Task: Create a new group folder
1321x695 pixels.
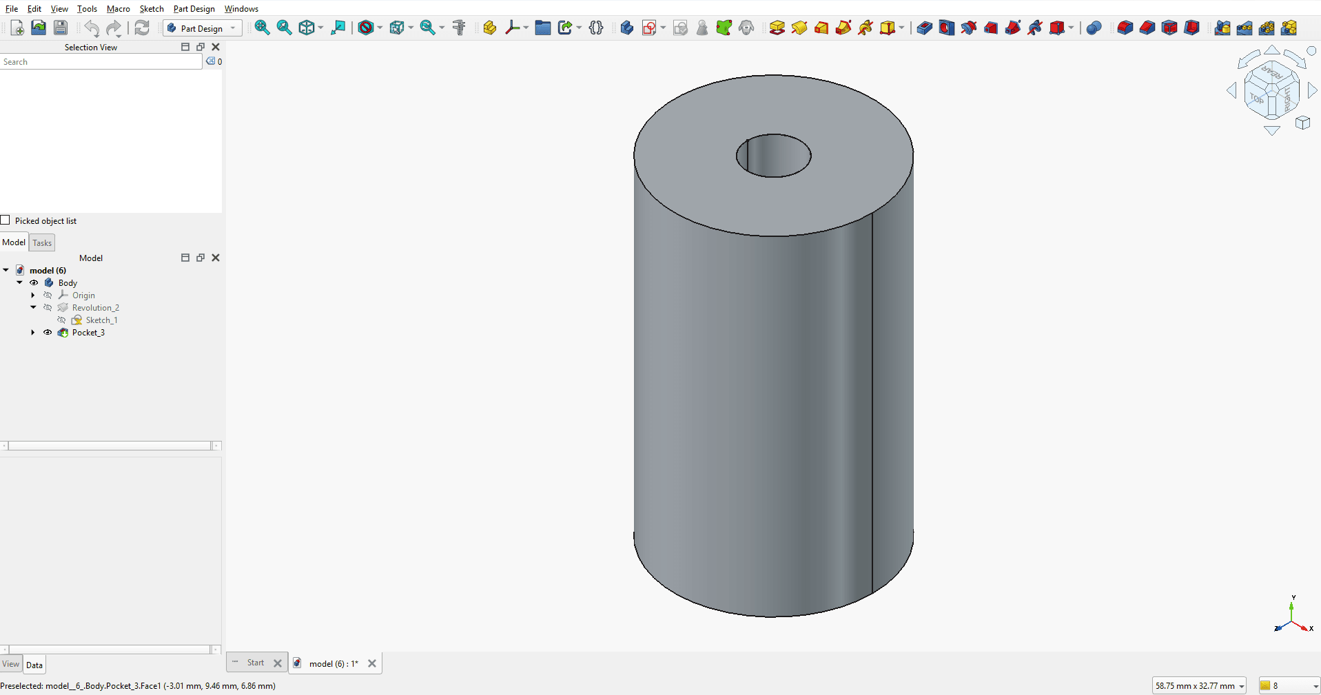Action: [543, 28]
